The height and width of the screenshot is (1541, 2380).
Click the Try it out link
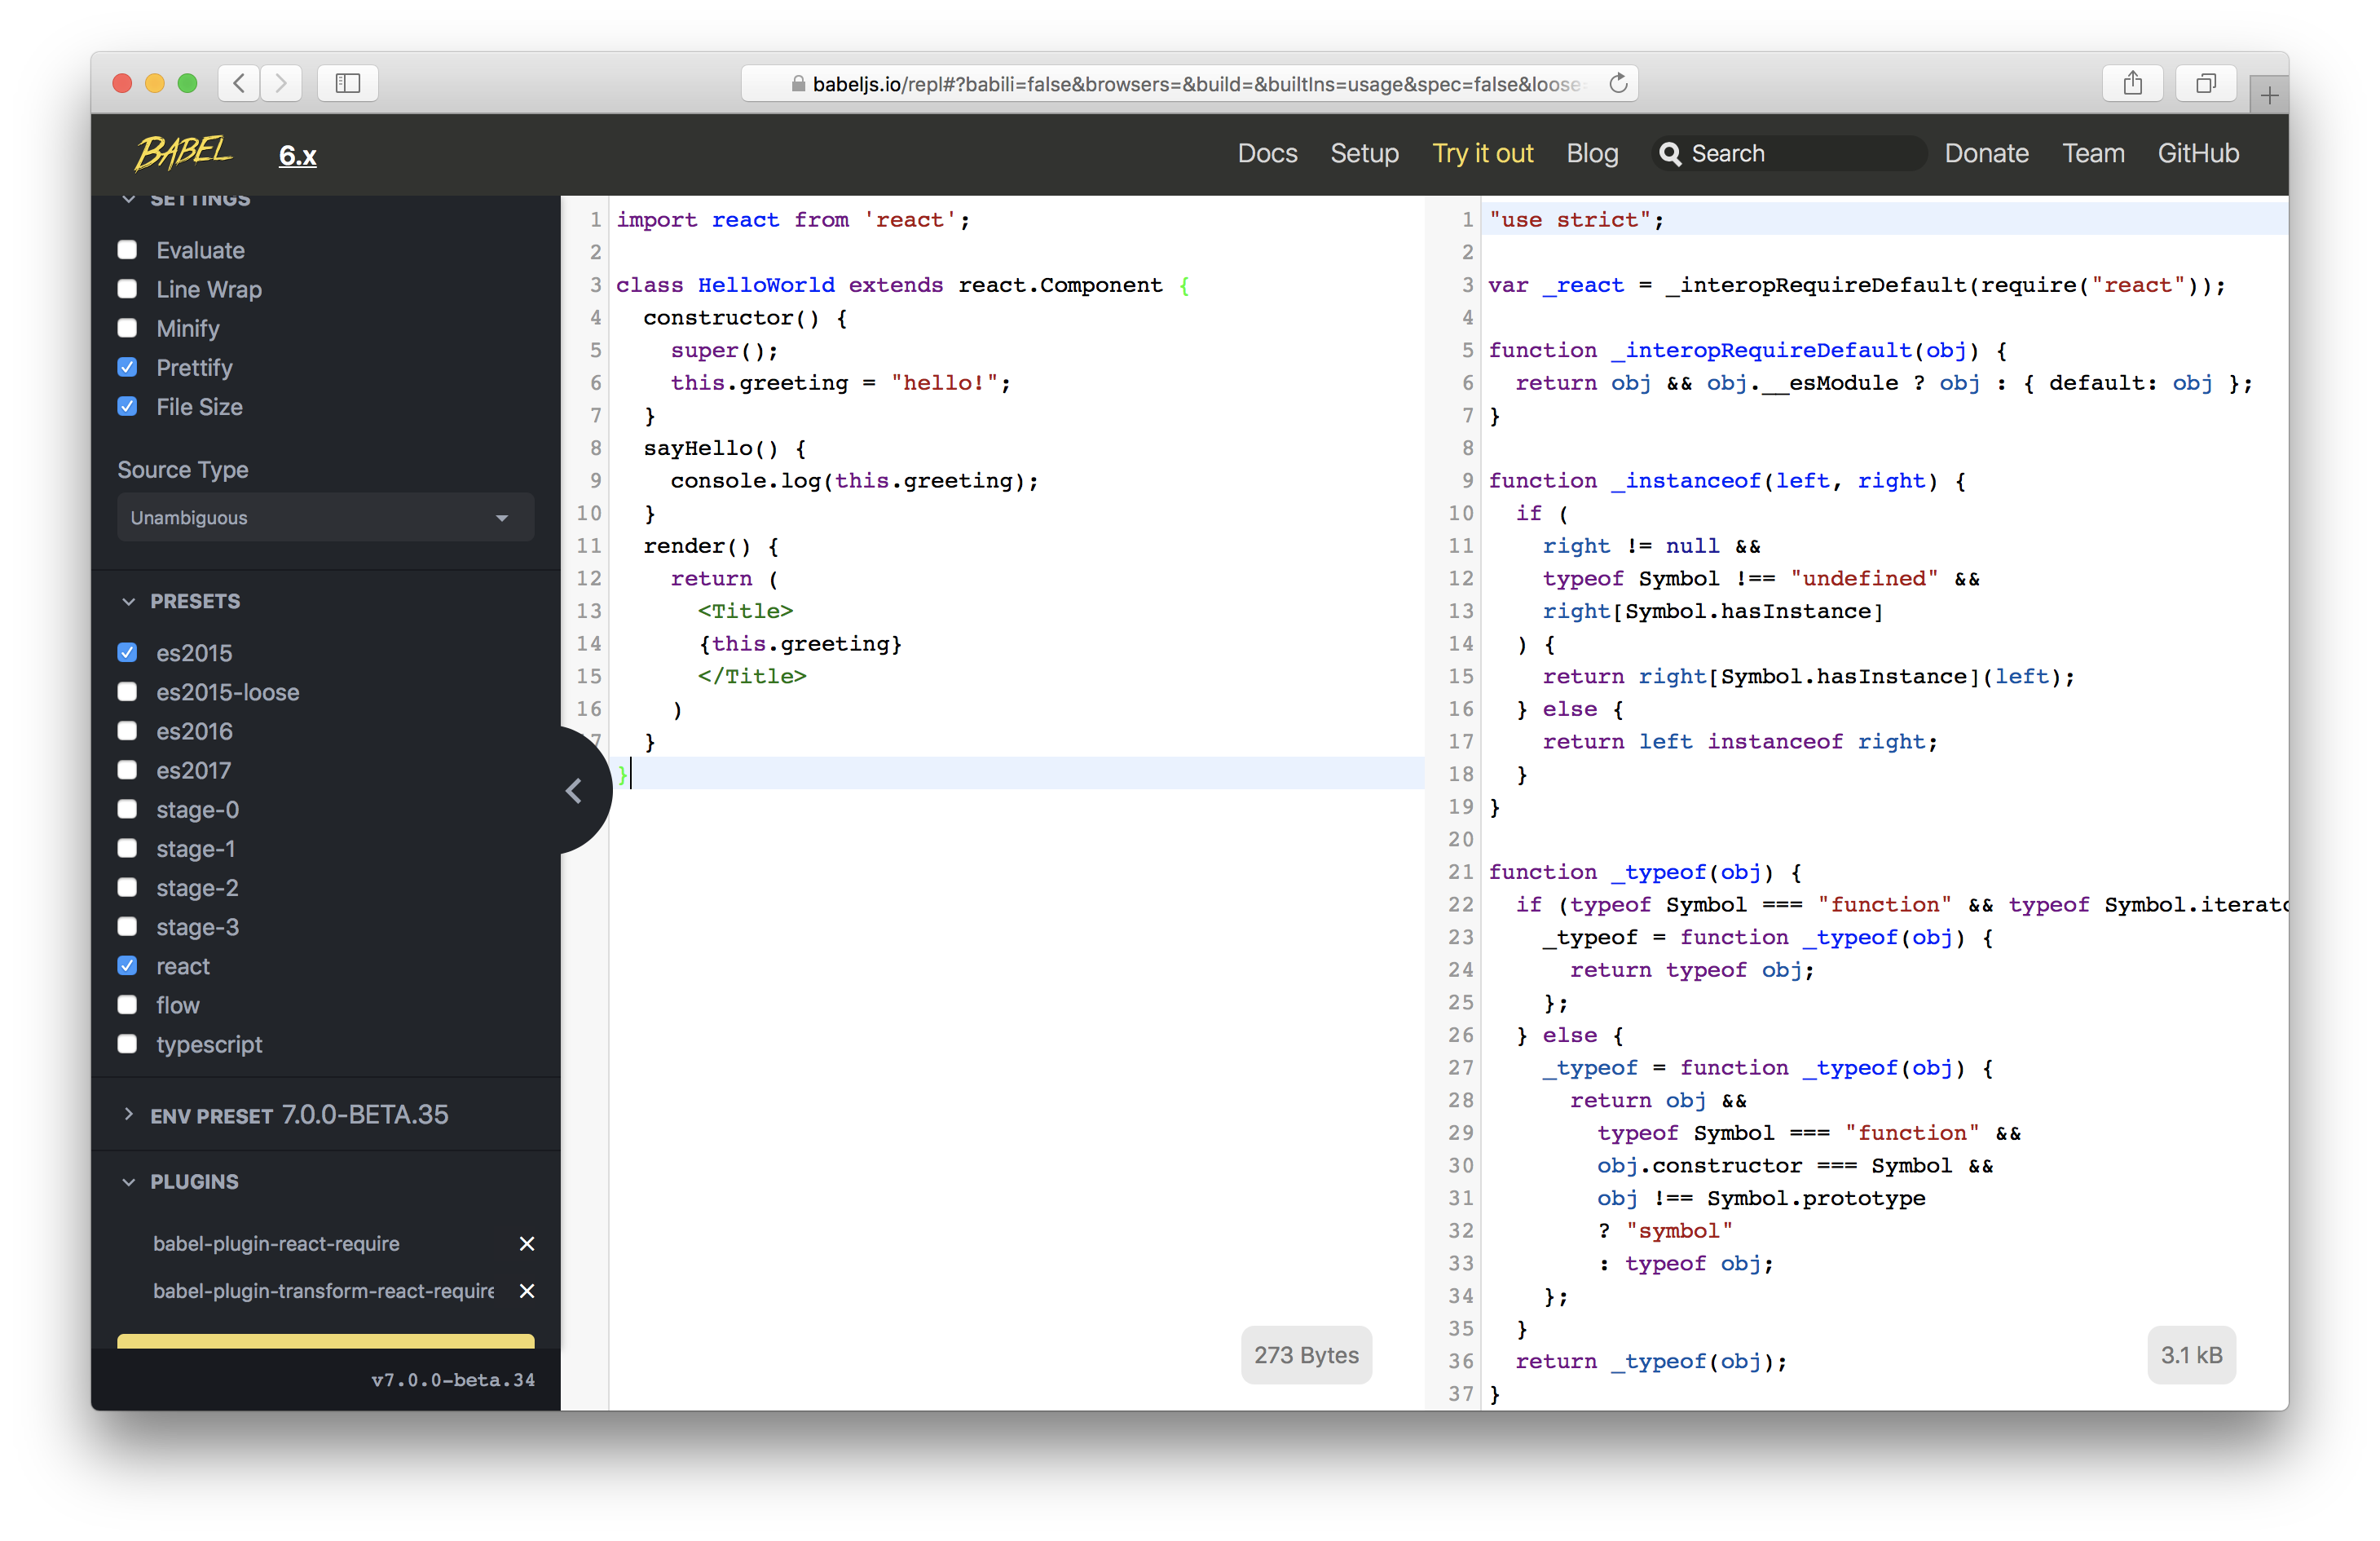pyautogui.click(x=1482, y=154)
